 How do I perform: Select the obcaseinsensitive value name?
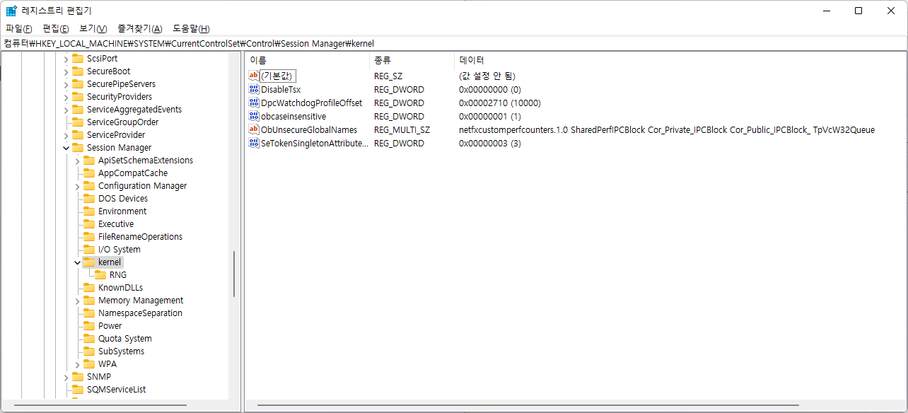(293, 116)
